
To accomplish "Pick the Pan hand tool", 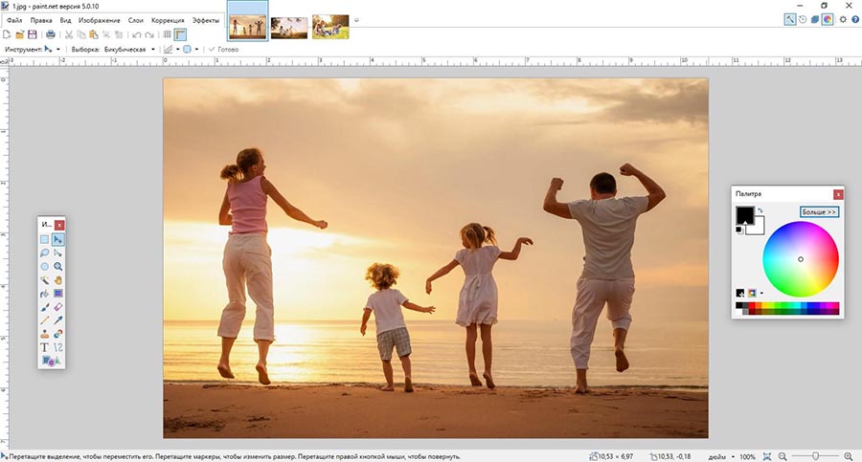I will (x=58, y=280).
